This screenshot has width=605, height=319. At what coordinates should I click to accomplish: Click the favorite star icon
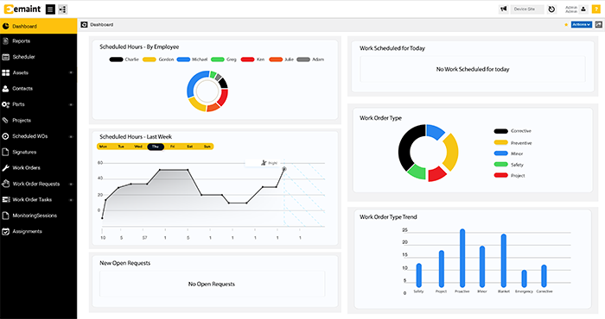pos(566,25)
